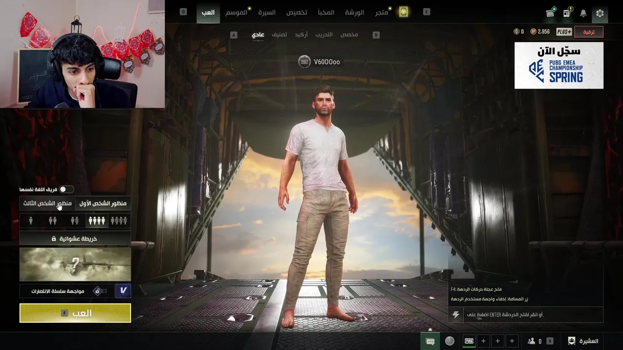Invite player in the middle plus slot

(497, 341)
